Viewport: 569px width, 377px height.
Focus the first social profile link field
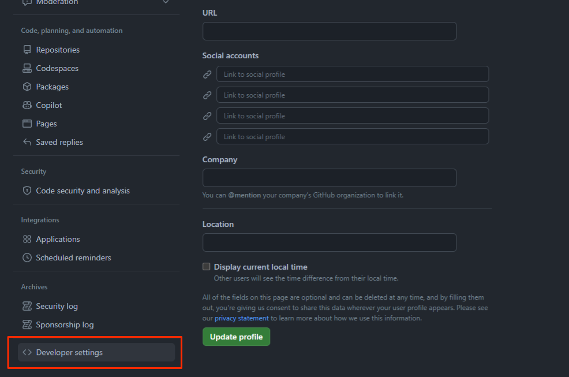pyautogui.click(x=353, y=74)
